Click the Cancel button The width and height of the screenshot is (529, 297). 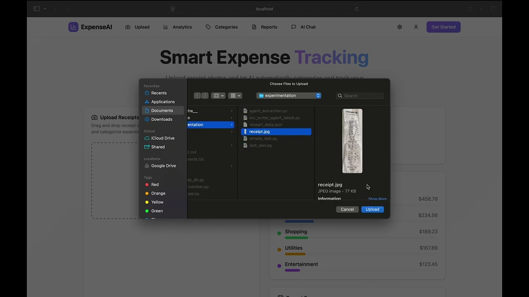coord(347,209)
